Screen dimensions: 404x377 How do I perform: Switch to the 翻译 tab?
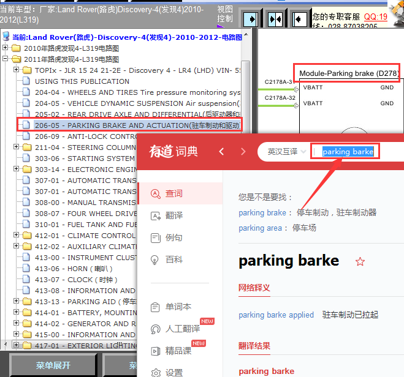(x=180, y=216)
